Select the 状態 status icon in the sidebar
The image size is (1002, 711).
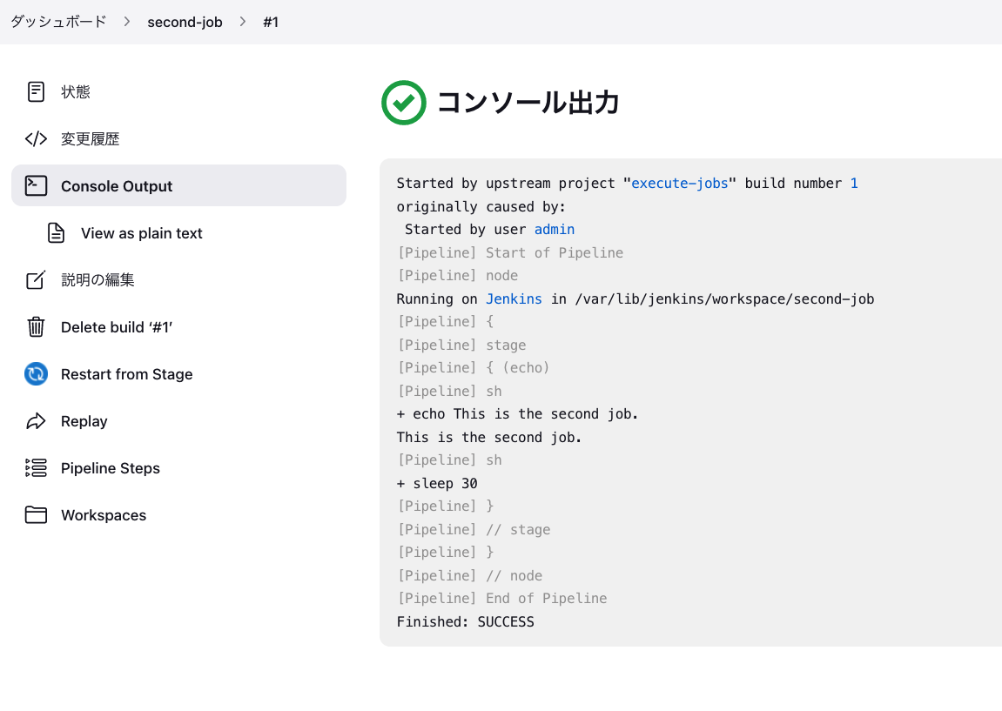(x=36, y=91)
